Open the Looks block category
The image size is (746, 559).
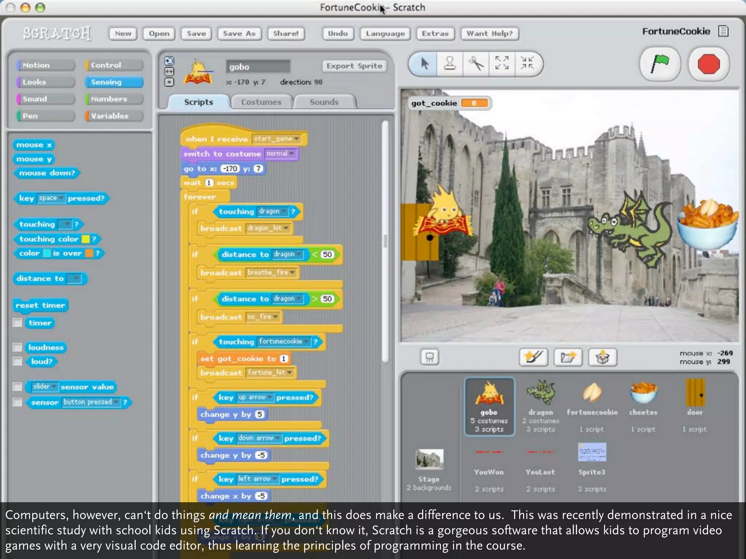(45, 82)
